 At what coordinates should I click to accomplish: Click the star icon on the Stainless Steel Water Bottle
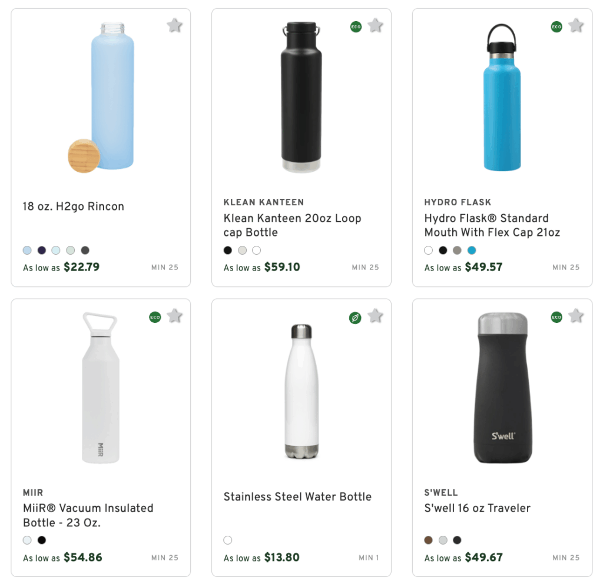pyautogui.click(x=375, y=316)
